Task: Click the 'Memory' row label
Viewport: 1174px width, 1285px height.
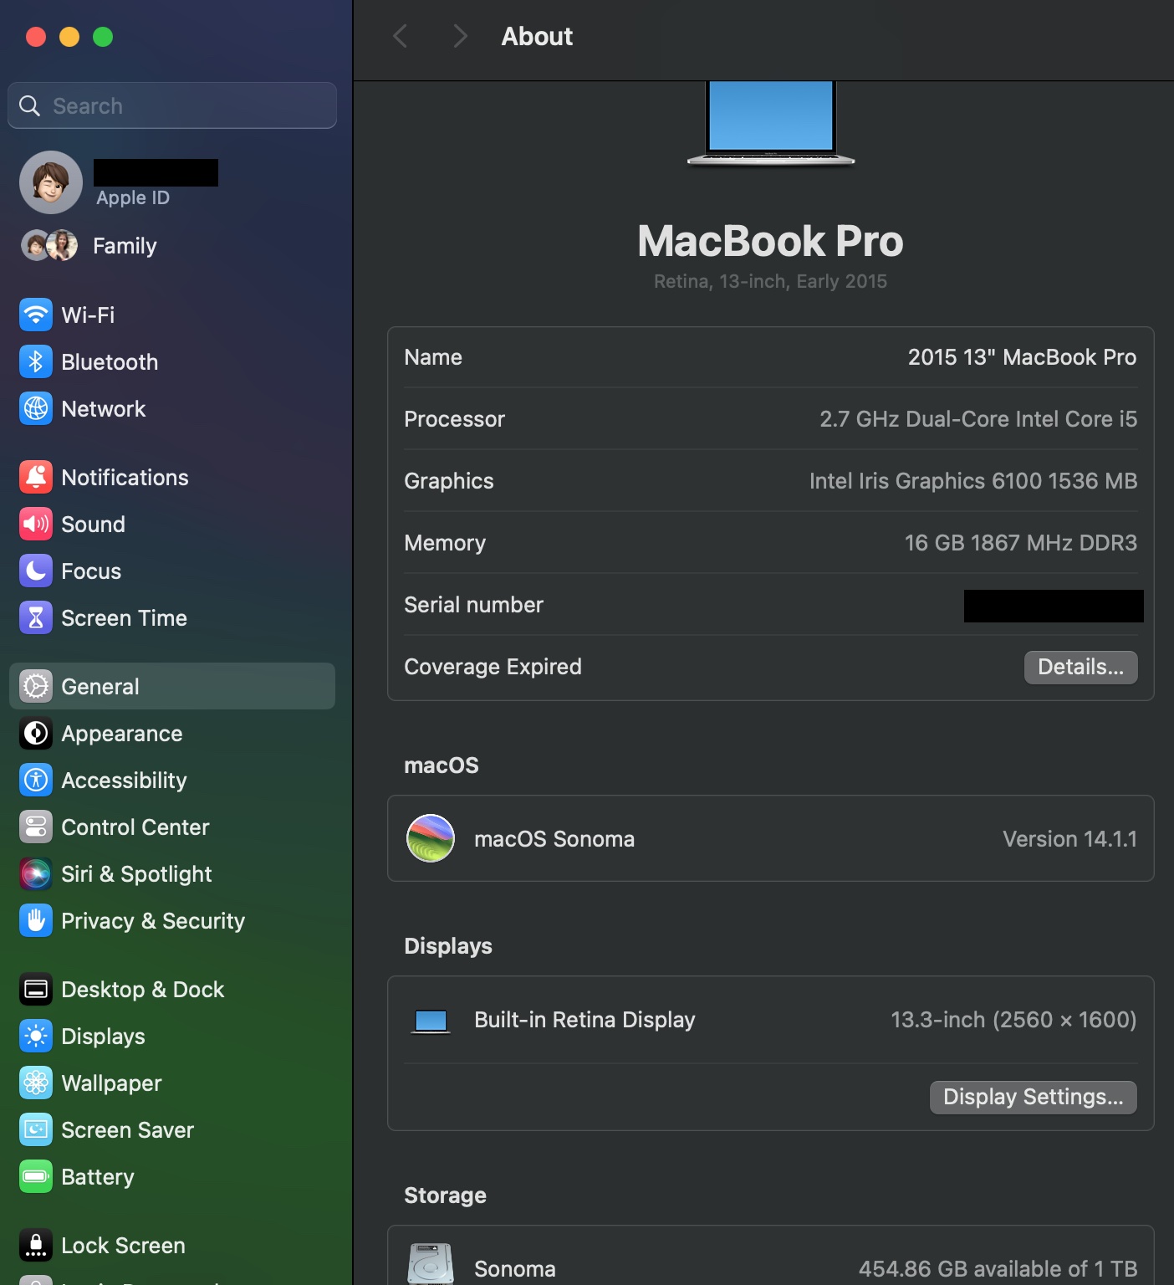Action: [x=445, y=543]
